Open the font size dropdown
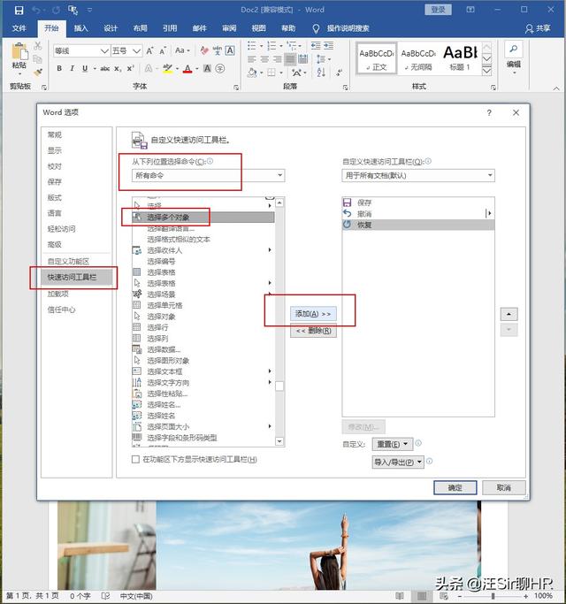The height and width of the screenshot is (604, 566). click(x=136, y=50)
